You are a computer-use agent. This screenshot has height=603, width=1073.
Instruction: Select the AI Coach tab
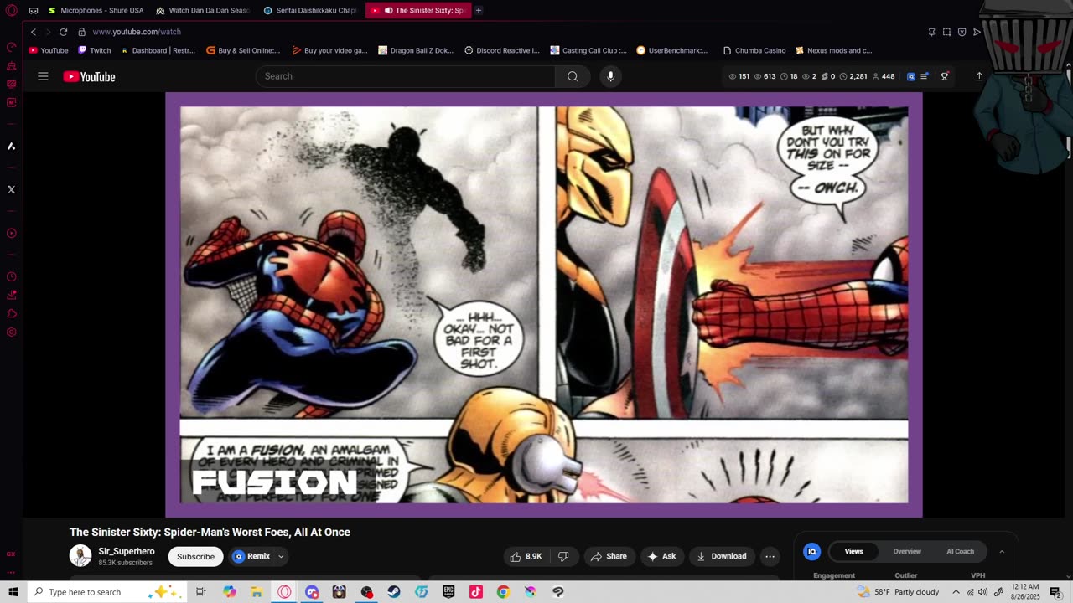[960, 552]
